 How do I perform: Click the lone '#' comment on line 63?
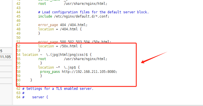pos(23,93)
